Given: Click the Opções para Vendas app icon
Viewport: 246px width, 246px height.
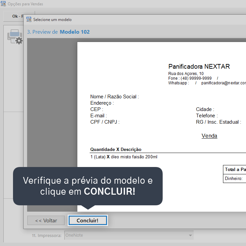Looking at the screenshot, I should (3, 4).
